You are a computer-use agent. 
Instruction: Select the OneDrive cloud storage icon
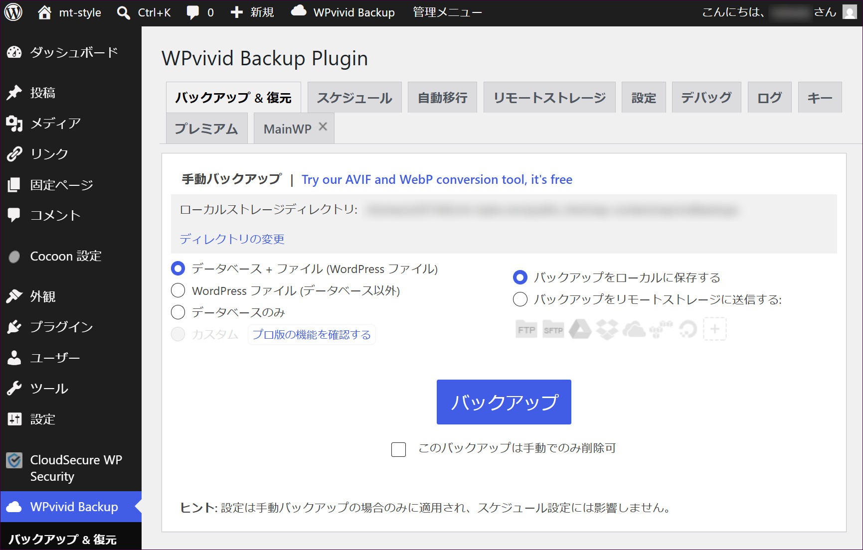[x=634, y=329]
